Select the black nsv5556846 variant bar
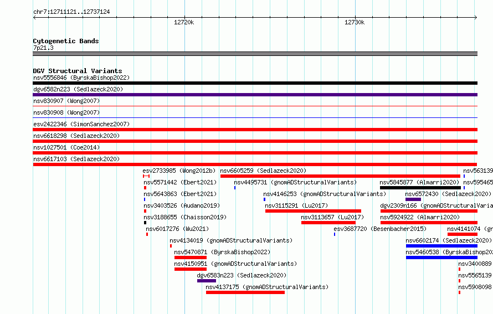Image resolution: width=493 pixels, height=314 pixels. click(x=255, y=83)
